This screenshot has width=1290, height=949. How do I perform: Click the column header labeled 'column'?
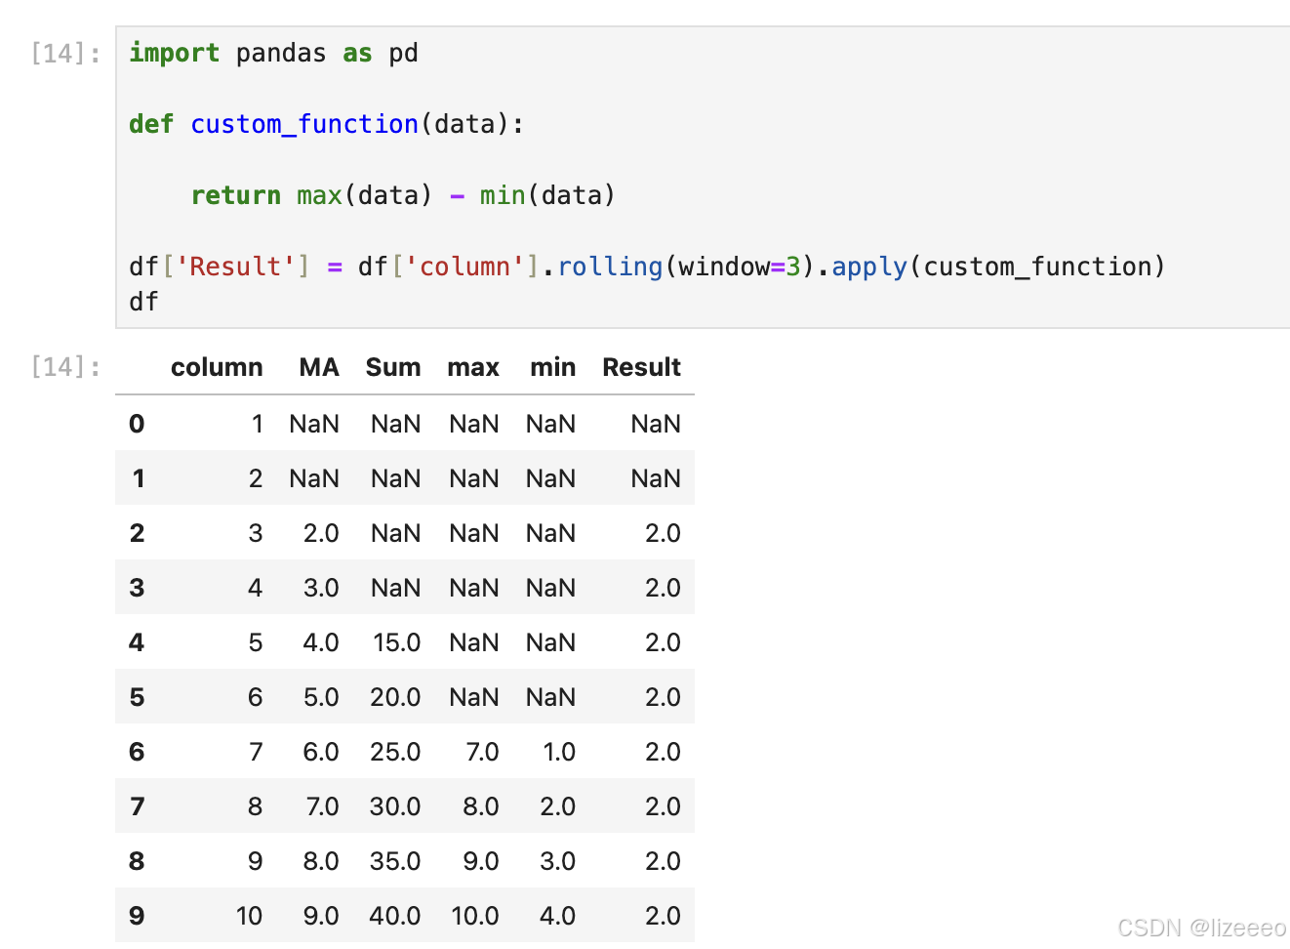point(217,368)
